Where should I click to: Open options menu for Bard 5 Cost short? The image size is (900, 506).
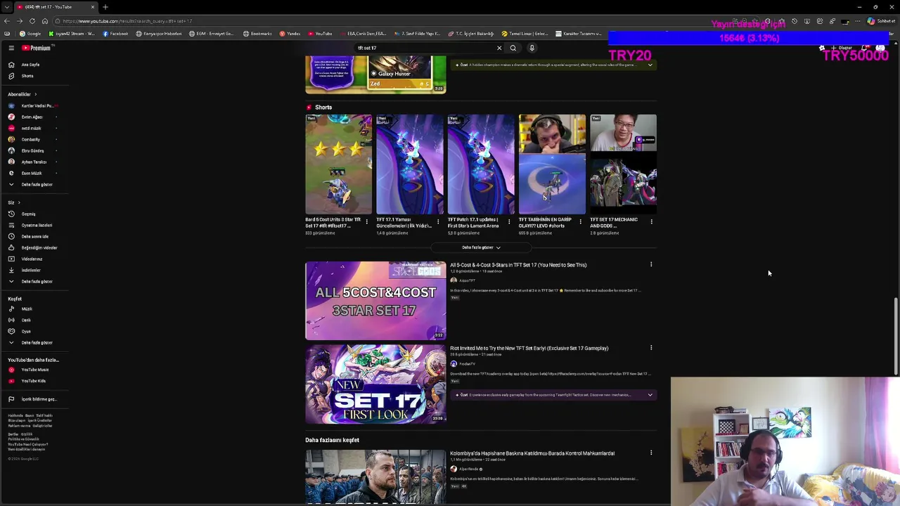[366, 221]
